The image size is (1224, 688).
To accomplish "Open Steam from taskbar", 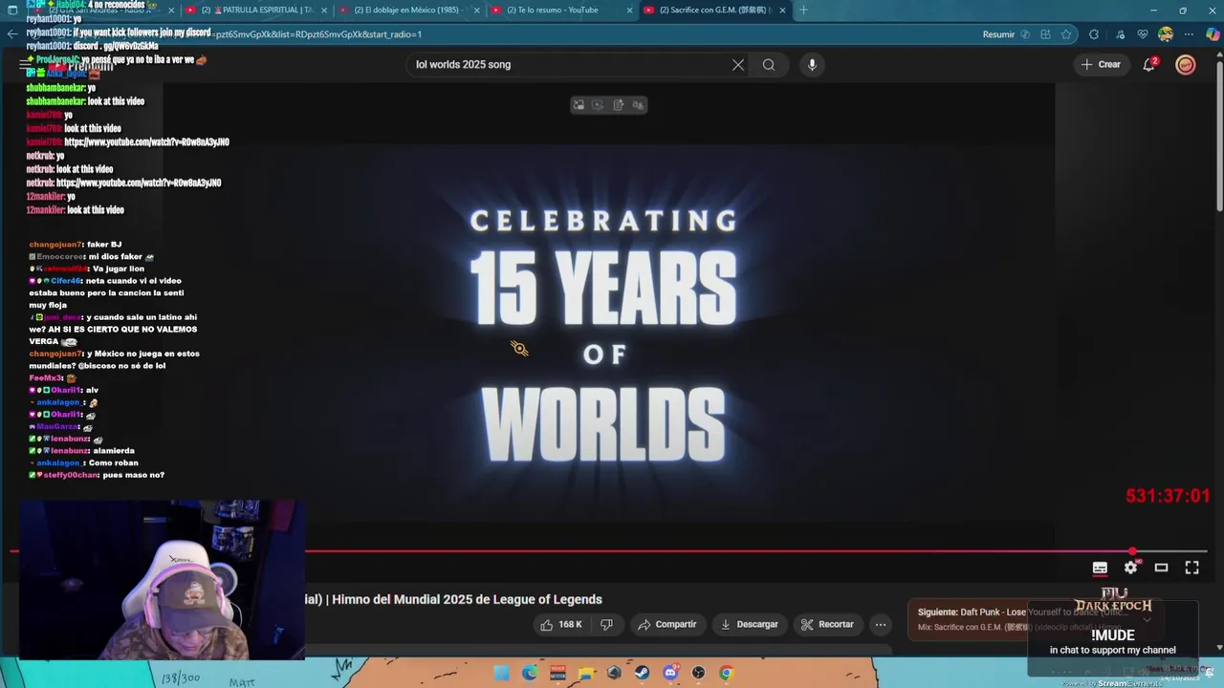I will [642, 673].
